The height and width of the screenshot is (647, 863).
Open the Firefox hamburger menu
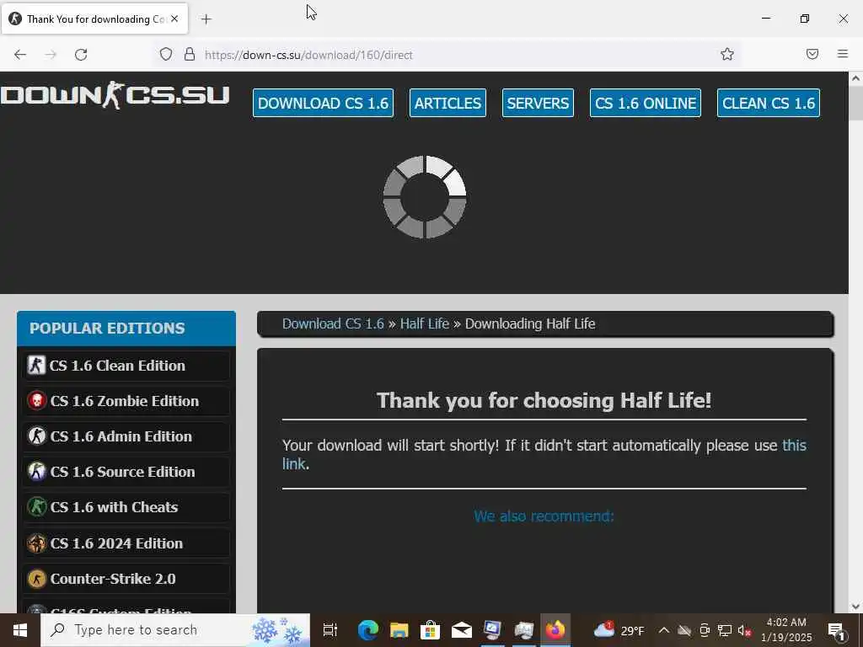843,54
